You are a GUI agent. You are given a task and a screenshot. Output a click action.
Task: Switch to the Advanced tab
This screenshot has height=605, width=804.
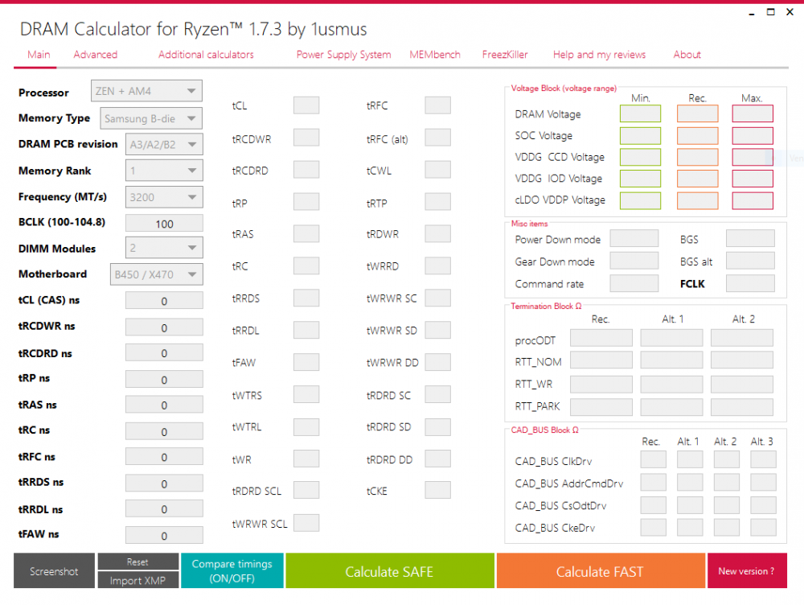pyautogui.click(x=95, y=55)
